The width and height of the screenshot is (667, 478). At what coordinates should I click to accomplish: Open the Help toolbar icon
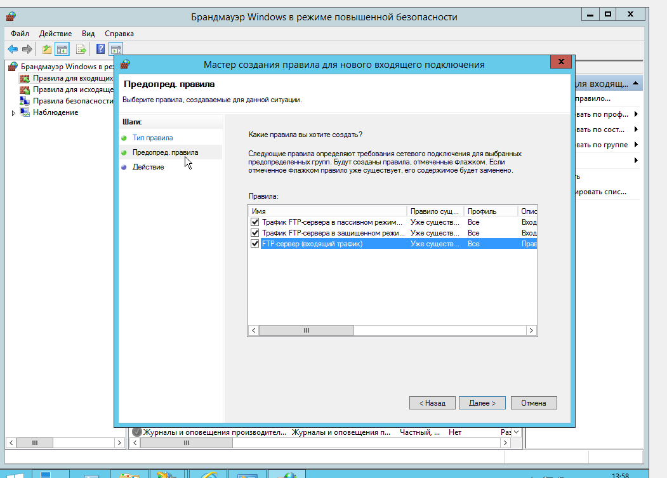(100, 50)
